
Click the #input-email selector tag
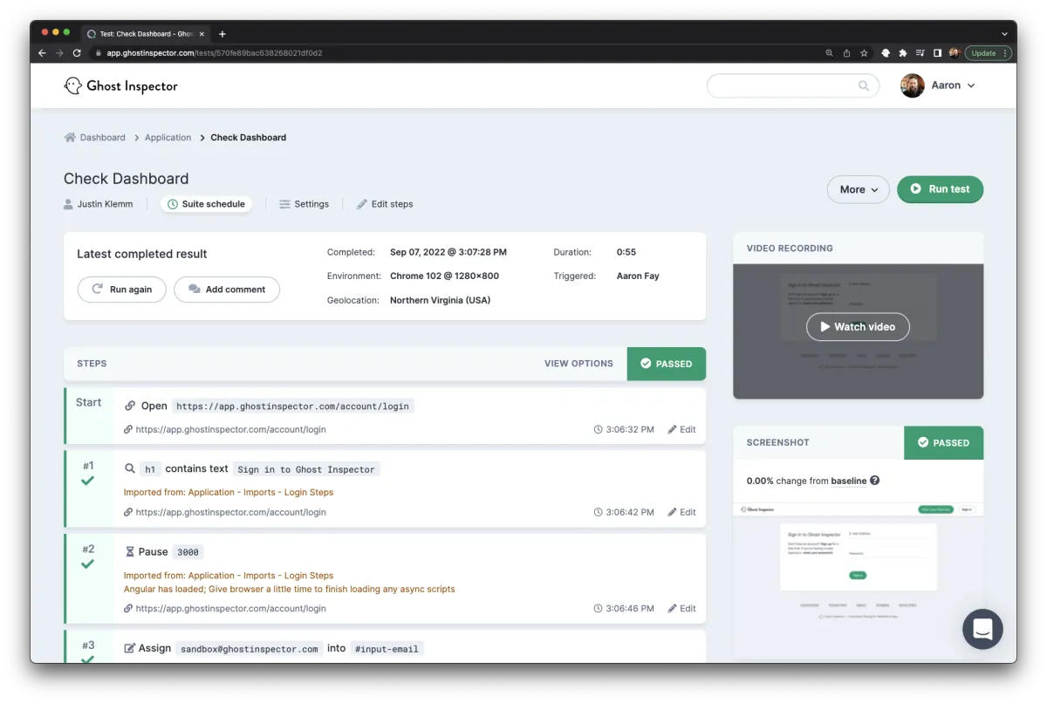[387, 649]
